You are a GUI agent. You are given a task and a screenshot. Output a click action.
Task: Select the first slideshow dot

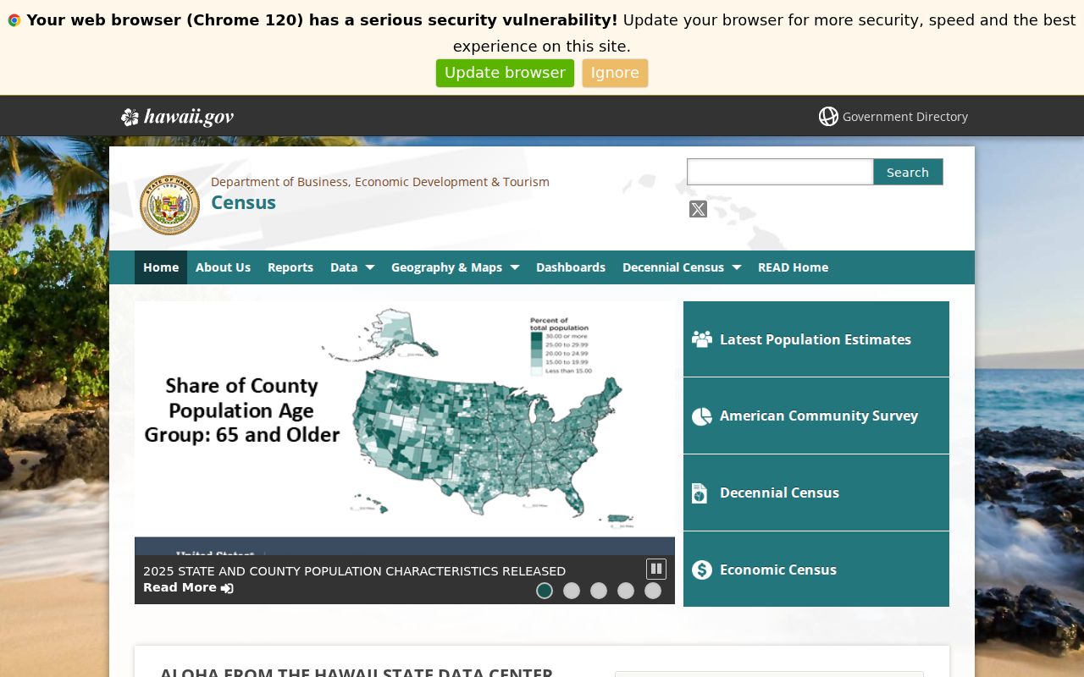click(x=545, y=591)
